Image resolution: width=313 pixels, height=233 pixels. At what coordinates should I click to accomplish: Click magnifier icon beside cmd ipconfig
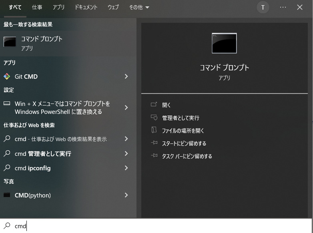tap(7, 168)
